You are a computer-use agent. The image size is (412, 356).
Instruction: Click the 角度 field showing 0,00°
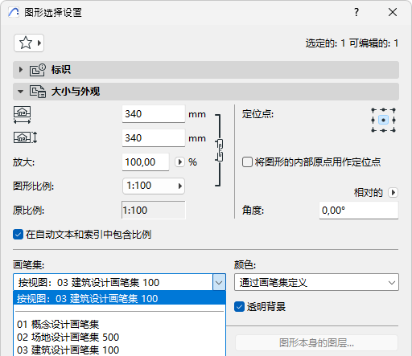point(359,211)
